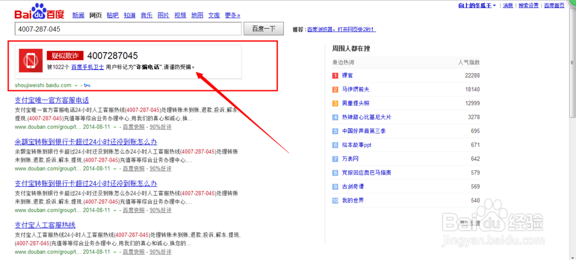Open the 更多» menu
The height and width of the screenshot is (260, 576).
coord(233,16)
